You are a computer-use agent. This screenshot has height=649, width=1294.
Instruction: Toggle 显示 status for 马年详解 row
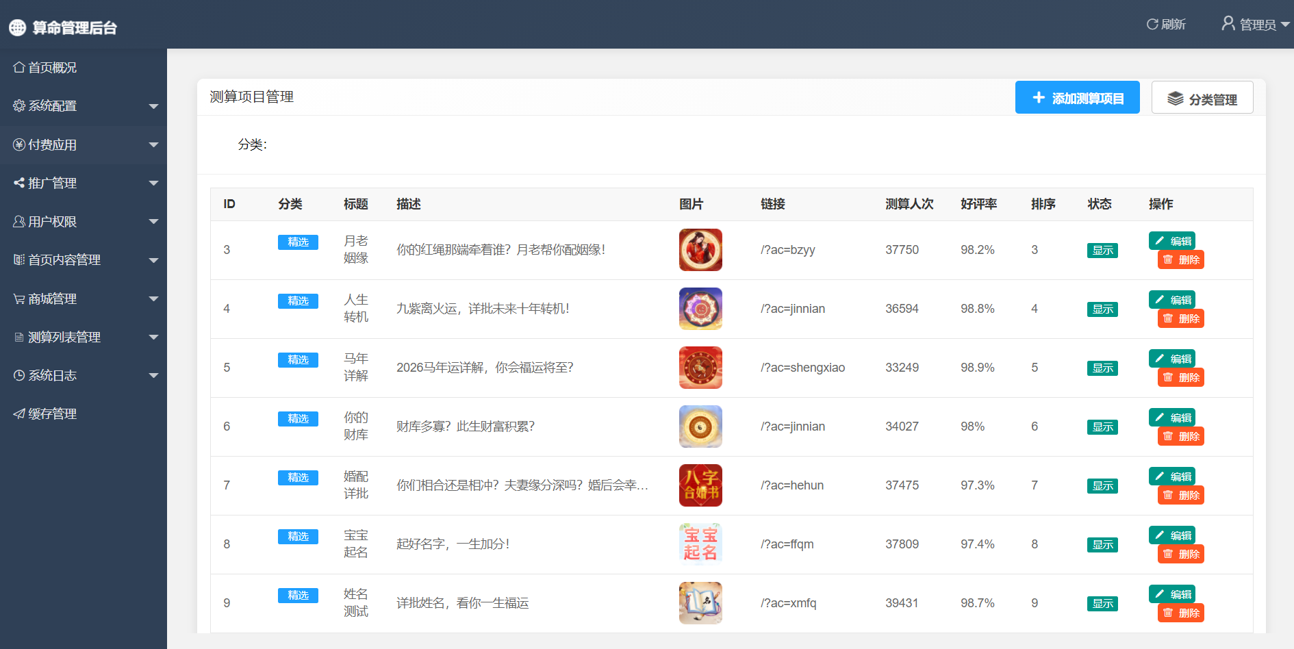pyautogui.click(x=1102, y=368)
